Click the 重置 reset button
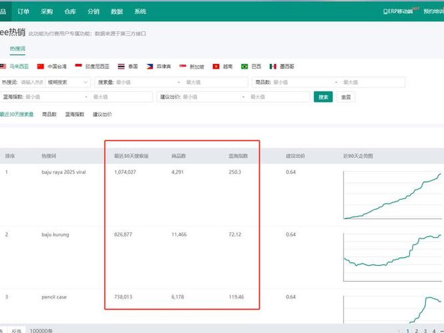The height and width of the screenshot is (333, 444). (x=346, y=97)
